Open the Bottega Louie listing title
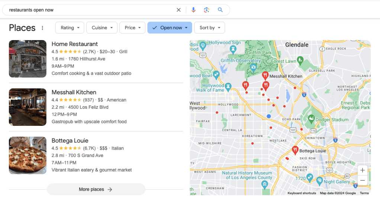 (70, 141)
